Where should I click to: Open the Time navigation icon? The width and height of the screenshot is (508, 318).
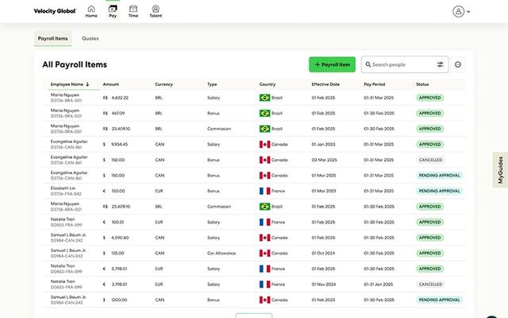coord(133,11)
